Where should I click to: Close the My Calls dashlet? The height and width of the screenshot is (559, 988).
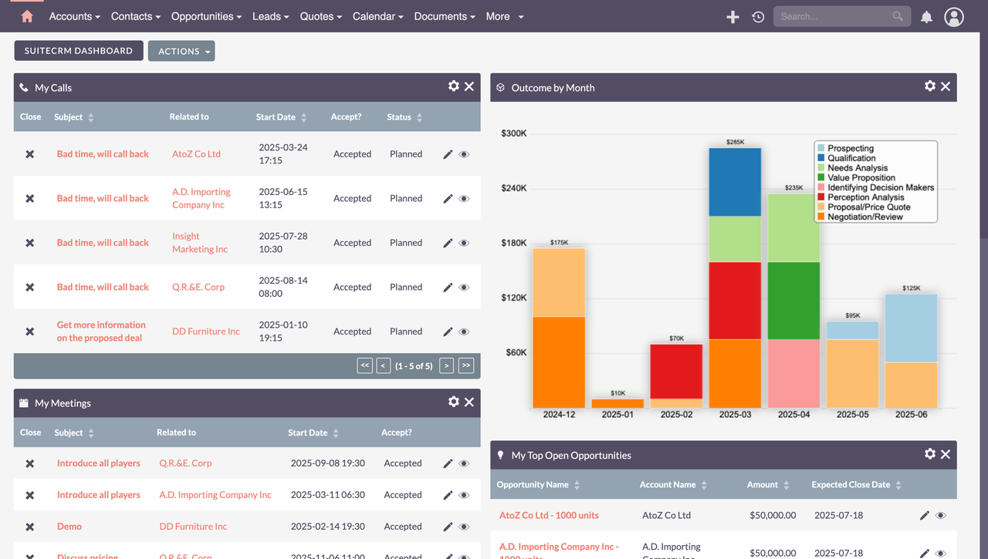pyautogui.click(x=469, y=86)
